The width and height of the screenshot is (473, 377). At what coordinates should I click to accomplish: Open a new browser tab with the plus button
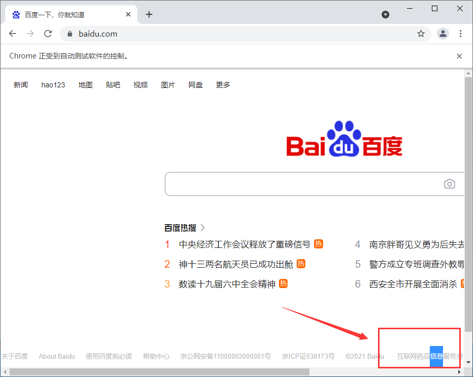pyautogui.click(x=149, y=14)
